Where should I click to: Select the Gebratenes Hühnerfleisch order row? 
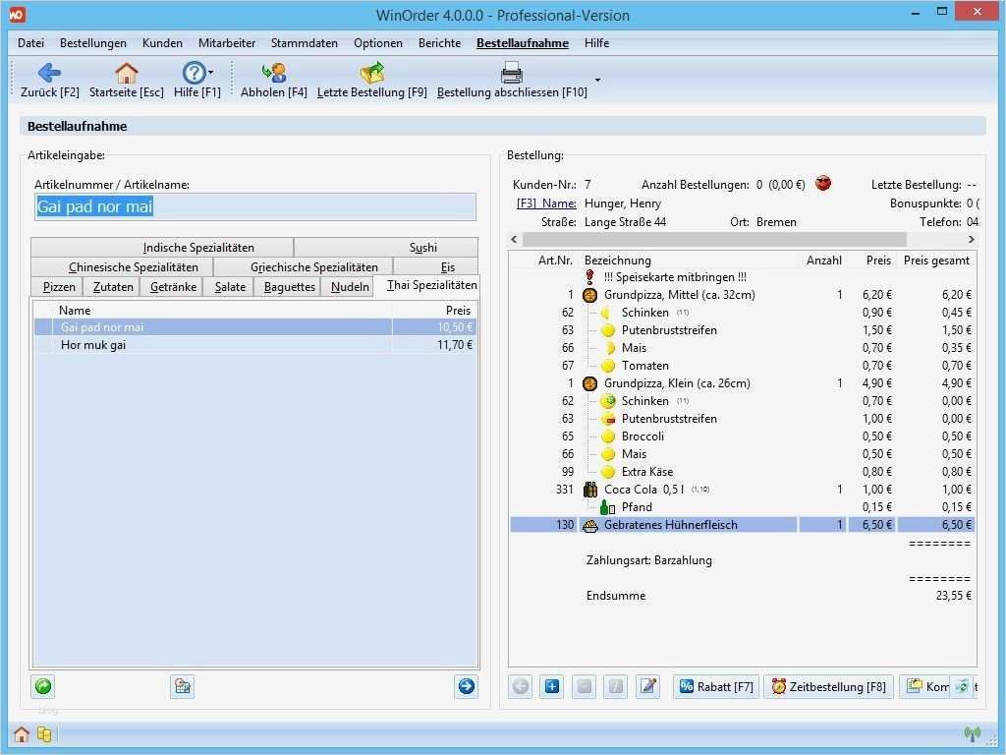click(x=743, y=525)
